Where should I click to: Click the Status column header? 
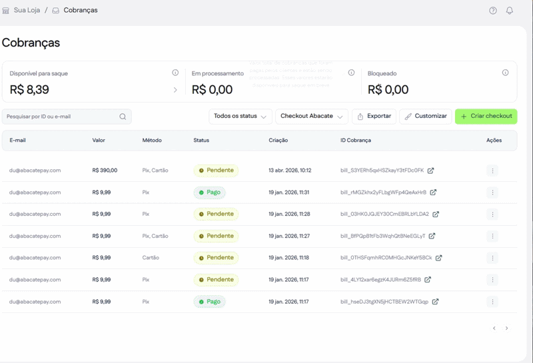point(201,140)
